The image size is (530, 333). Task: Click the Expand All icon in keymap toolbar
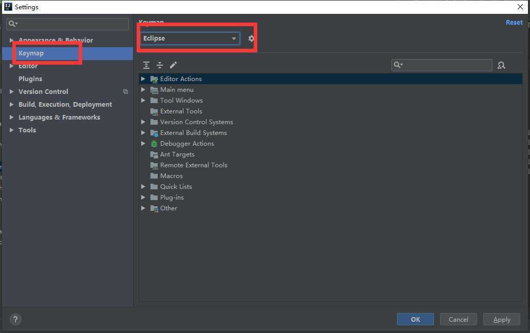click(x=146, y=65)
